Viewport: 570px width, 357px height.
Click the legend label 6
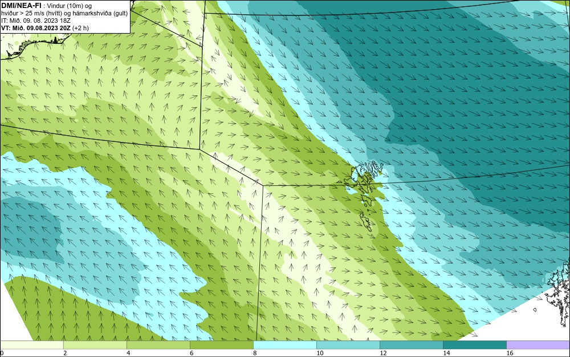coord(192,353)
